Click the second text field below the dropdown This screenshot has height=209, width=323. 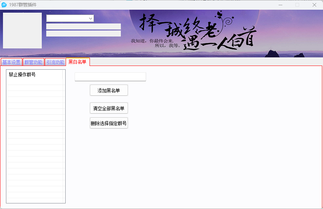[83, 34]
